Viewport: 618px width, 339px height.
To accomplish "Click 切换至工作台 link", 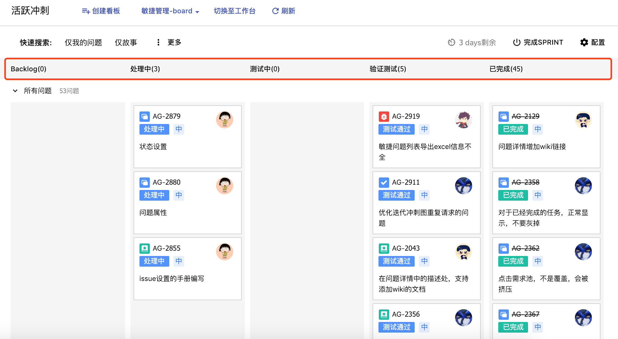I will (235, 11).
